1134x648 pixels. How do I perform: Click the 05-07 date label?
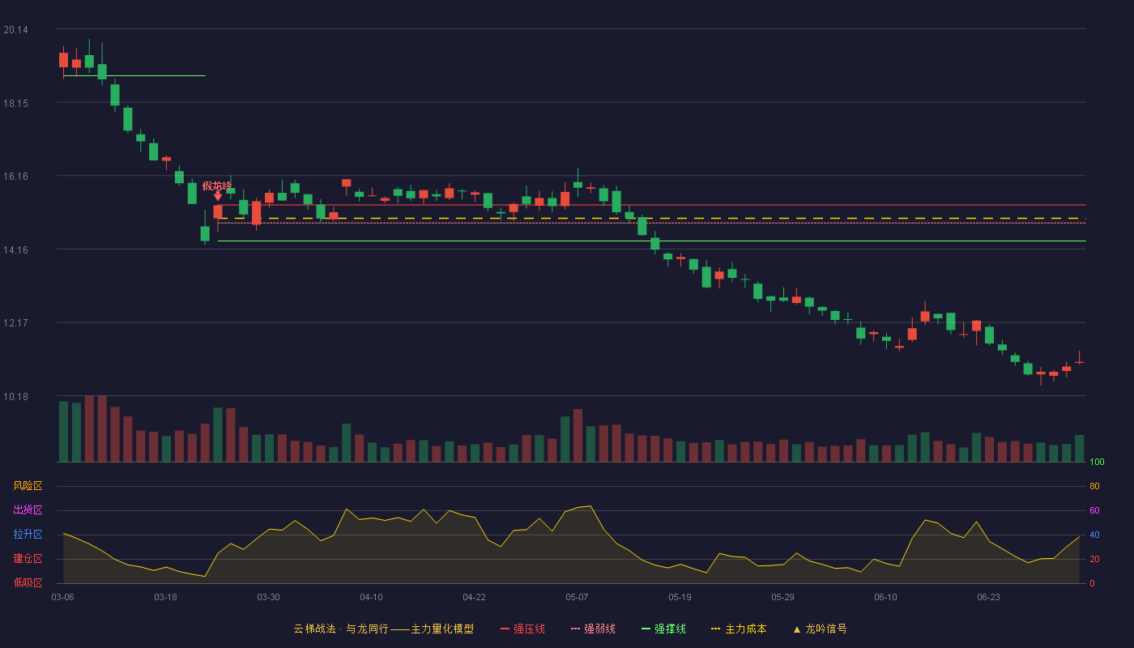pyautogui.click(x=577, y=597)
